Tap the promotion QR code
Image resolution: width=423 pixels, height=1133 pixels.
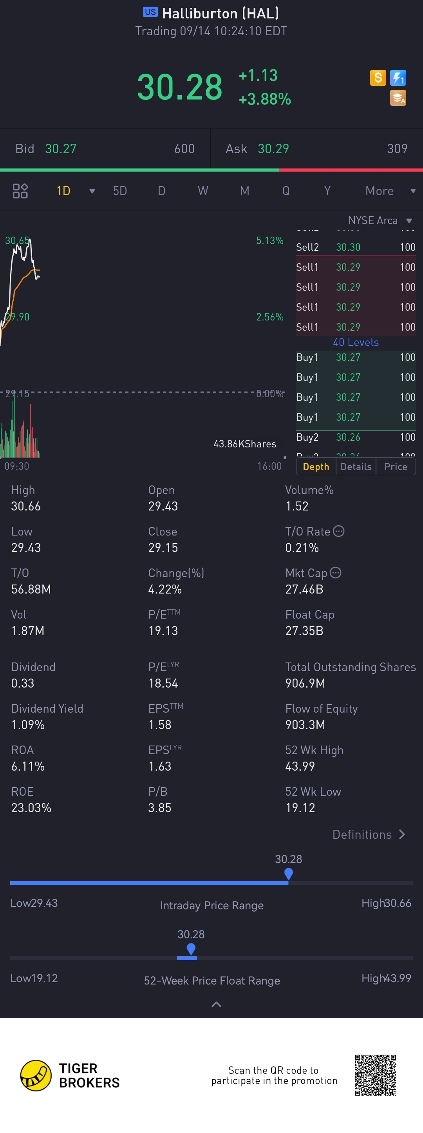(376, 1075)
